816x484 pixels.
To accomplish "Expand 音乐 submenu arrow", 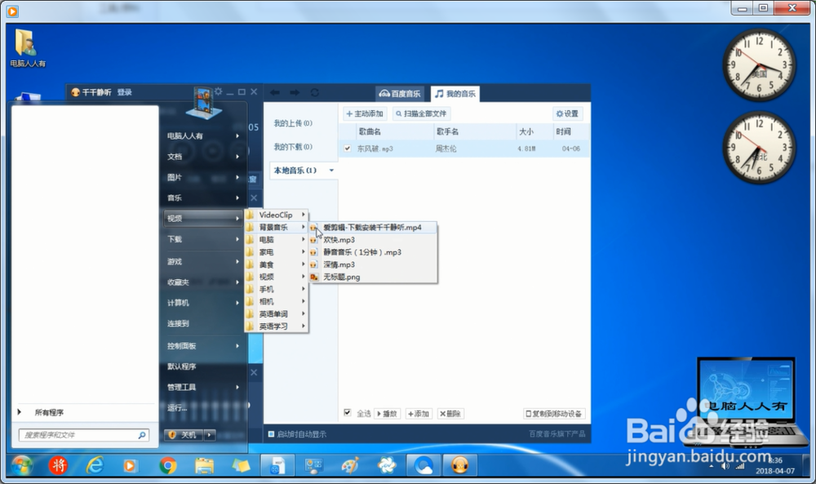I will (237, 198).
